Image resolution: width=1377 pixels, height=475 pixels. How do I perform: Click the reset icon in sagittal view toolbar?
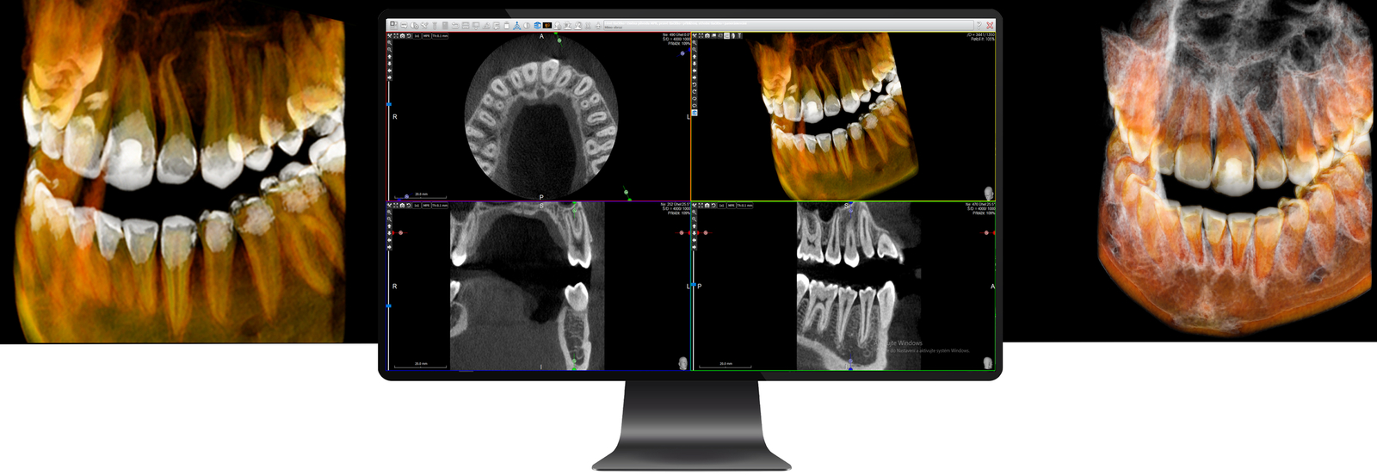[x=713, y=206]
